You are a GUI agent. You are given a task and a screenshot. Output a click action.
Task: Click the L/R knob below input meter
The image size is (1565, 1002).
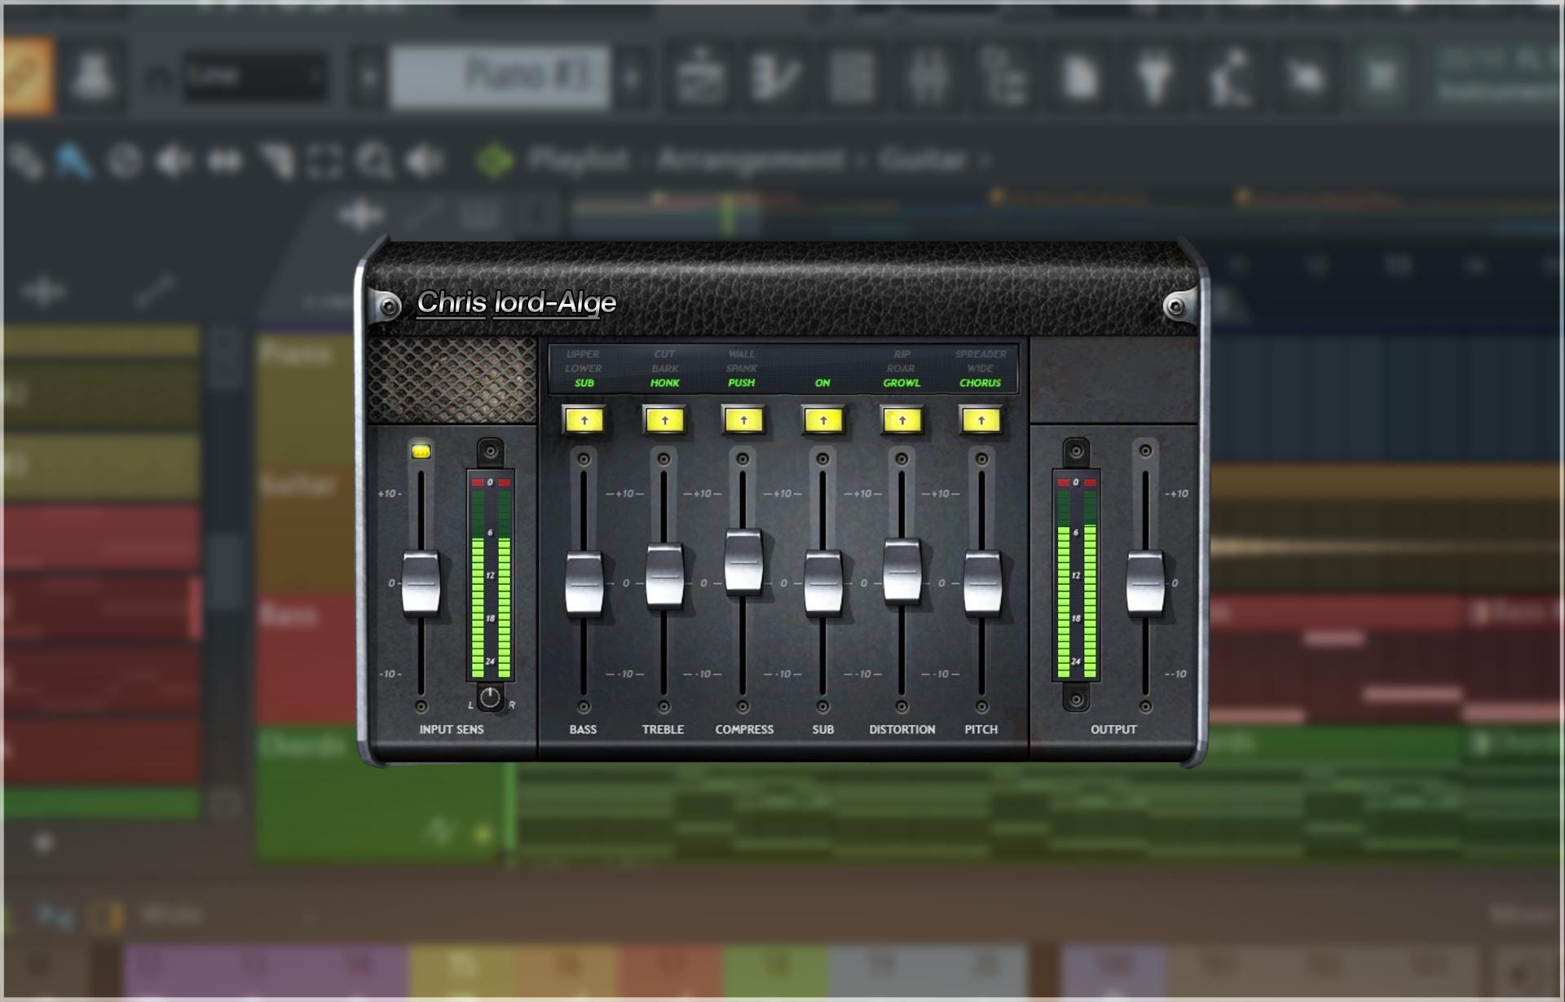(490, 698)
